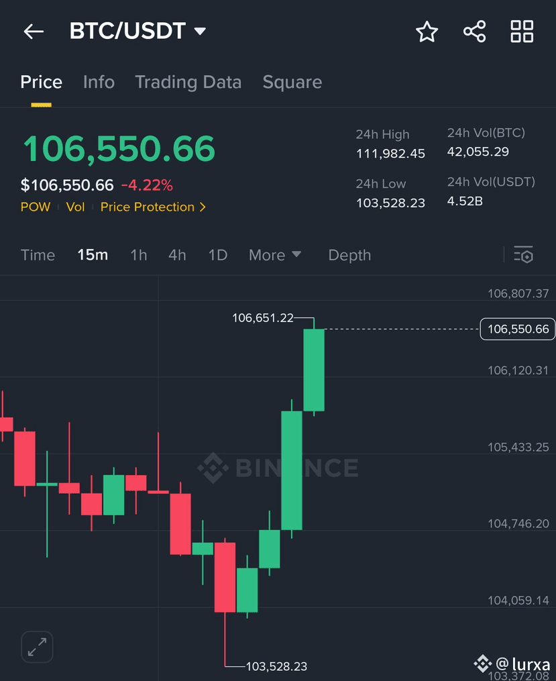Image resolution: width=556 pixels, height=681 pixels.
Task: Add BTC/USDT to favorites with star icon
Action: [427, 32]
